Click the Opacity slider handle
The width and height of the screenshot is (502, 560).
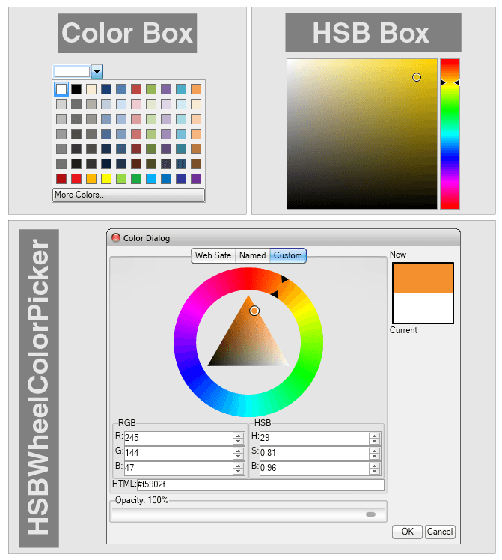pyautogui.click(x=370, y=514)
